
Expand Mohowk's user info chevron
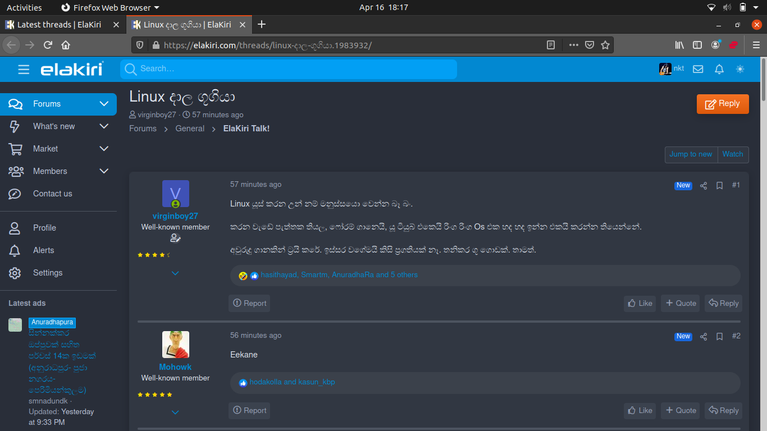(x=175, y=412)
